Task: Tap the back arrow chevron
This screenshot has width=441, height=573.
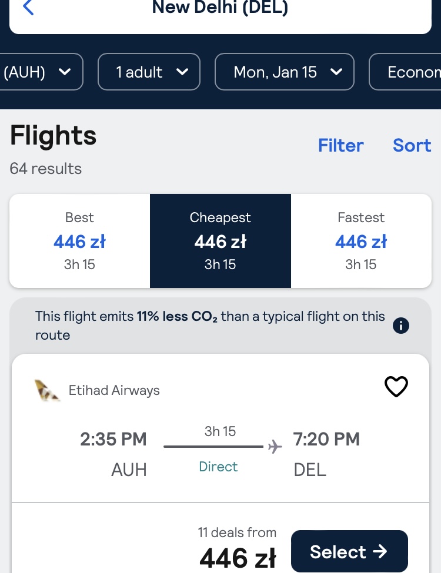Action: point(28,7)
